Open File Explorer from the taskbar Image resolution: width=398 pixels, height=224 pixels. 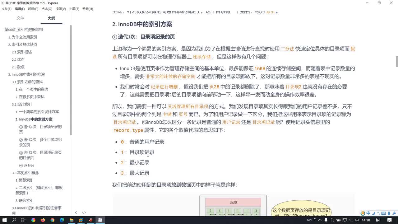(x=72, y=220)
